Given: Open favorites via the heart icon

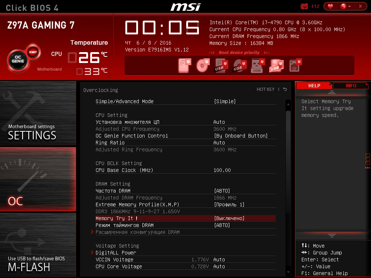Looking at the screenshot, I should pyautogui.click(x=330, y=6).
